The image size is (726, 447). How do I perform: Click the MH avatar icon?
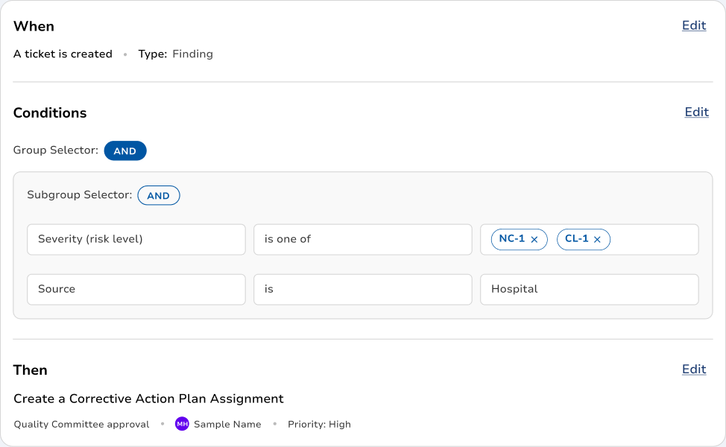[x=182, y=424]
